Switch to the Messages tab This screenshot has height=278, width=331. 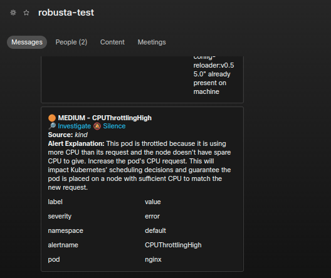(x=27, y=42)
